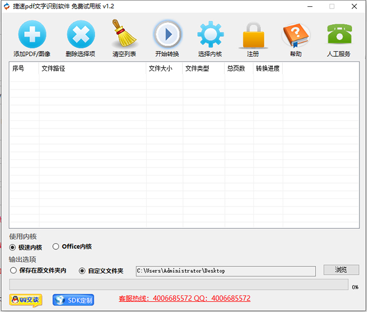The height and width of the screenshot is (312, 367).
Task: Start conversion with the play icon
Action: (x=167, y=34)
